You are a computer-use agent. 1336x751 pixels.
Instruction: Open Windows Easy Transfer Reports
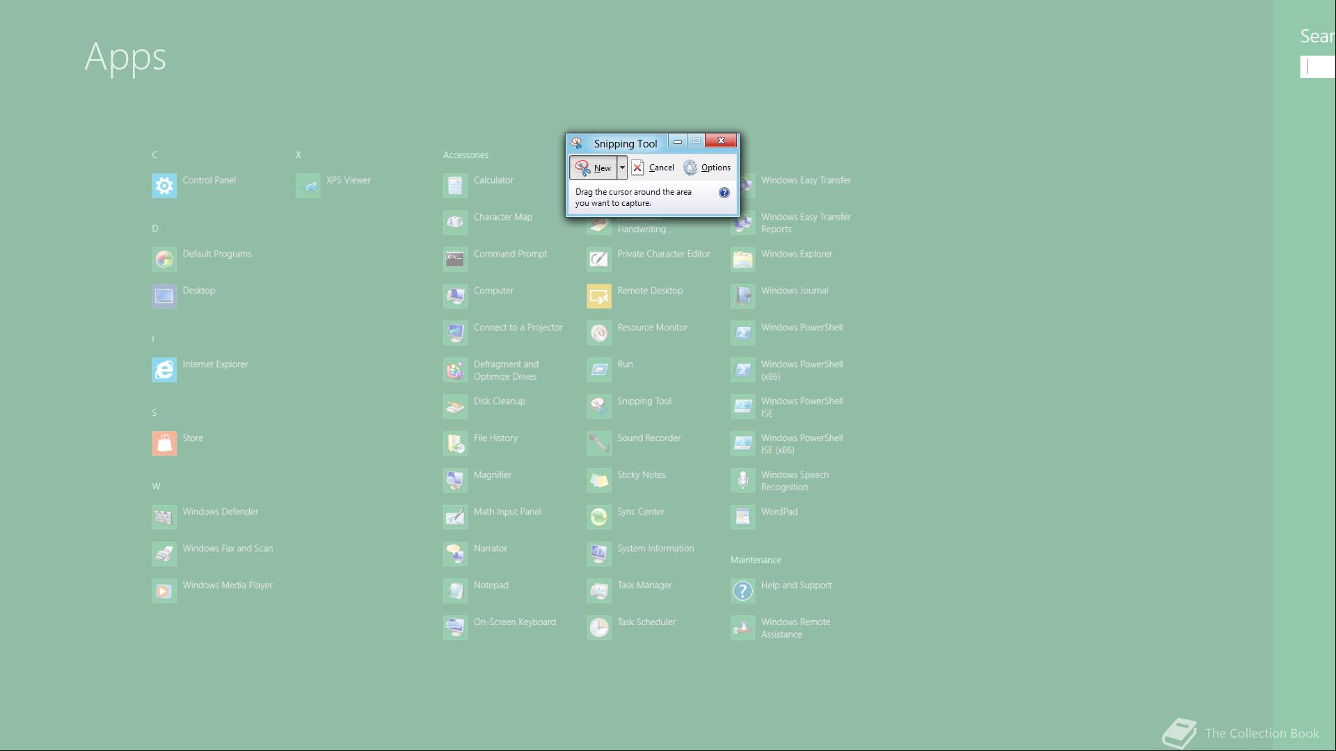point(806,223)
